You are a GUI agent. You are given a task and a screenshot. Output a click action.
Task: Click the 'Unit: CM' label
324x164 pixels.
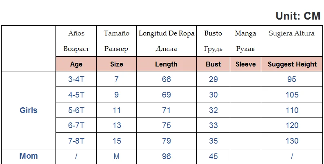pos(297,16)
